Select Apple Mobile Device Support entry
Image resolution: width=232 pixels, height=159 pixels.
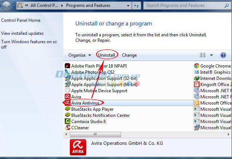coord(99,91)
